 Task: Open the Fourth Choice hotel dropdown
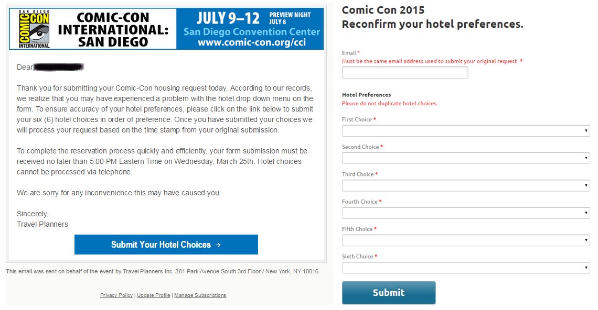click(x=466, y=213)
